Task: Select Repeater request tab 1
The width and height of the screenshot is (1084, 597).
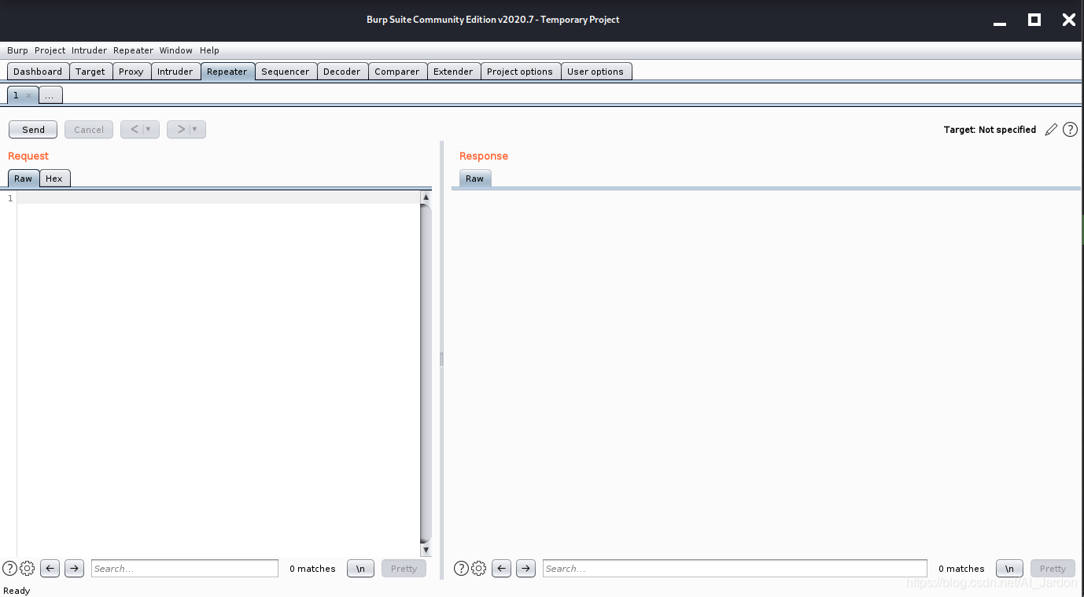Action: 16,95
